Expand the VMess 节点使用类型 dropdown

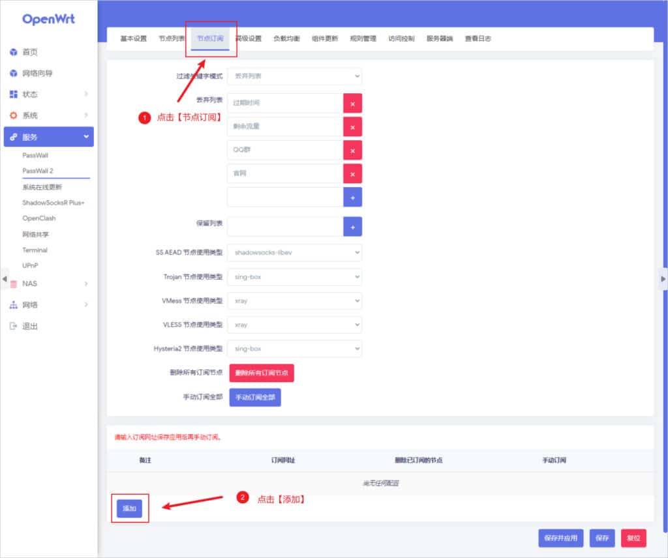coord(294,301)
